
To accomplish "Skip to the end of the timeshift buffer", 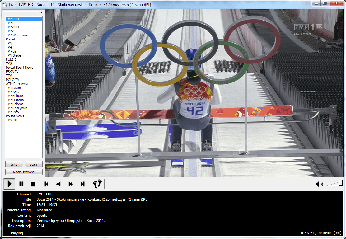I will 82,184.
